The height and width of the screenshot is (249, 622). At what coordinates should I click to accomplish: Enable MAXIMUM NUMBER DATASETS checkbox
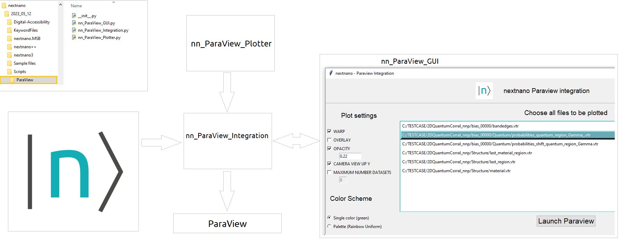pyautogui.click(x=329, y=172)
